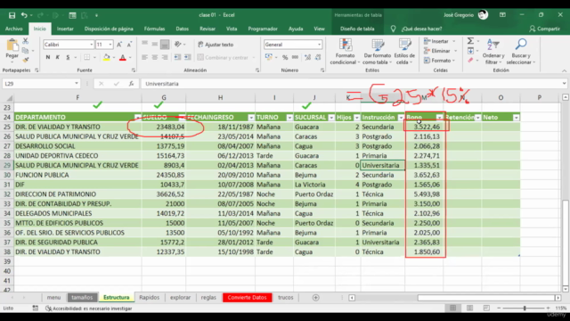Open Buscar y seleccionar
This screenshot has width=570, height=321.
tap(521, 52)
